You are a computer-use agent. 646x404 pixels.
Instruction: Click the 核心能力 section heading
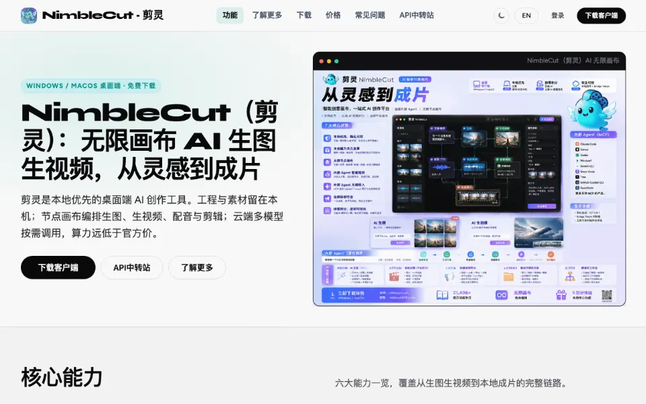click(62, 377)
